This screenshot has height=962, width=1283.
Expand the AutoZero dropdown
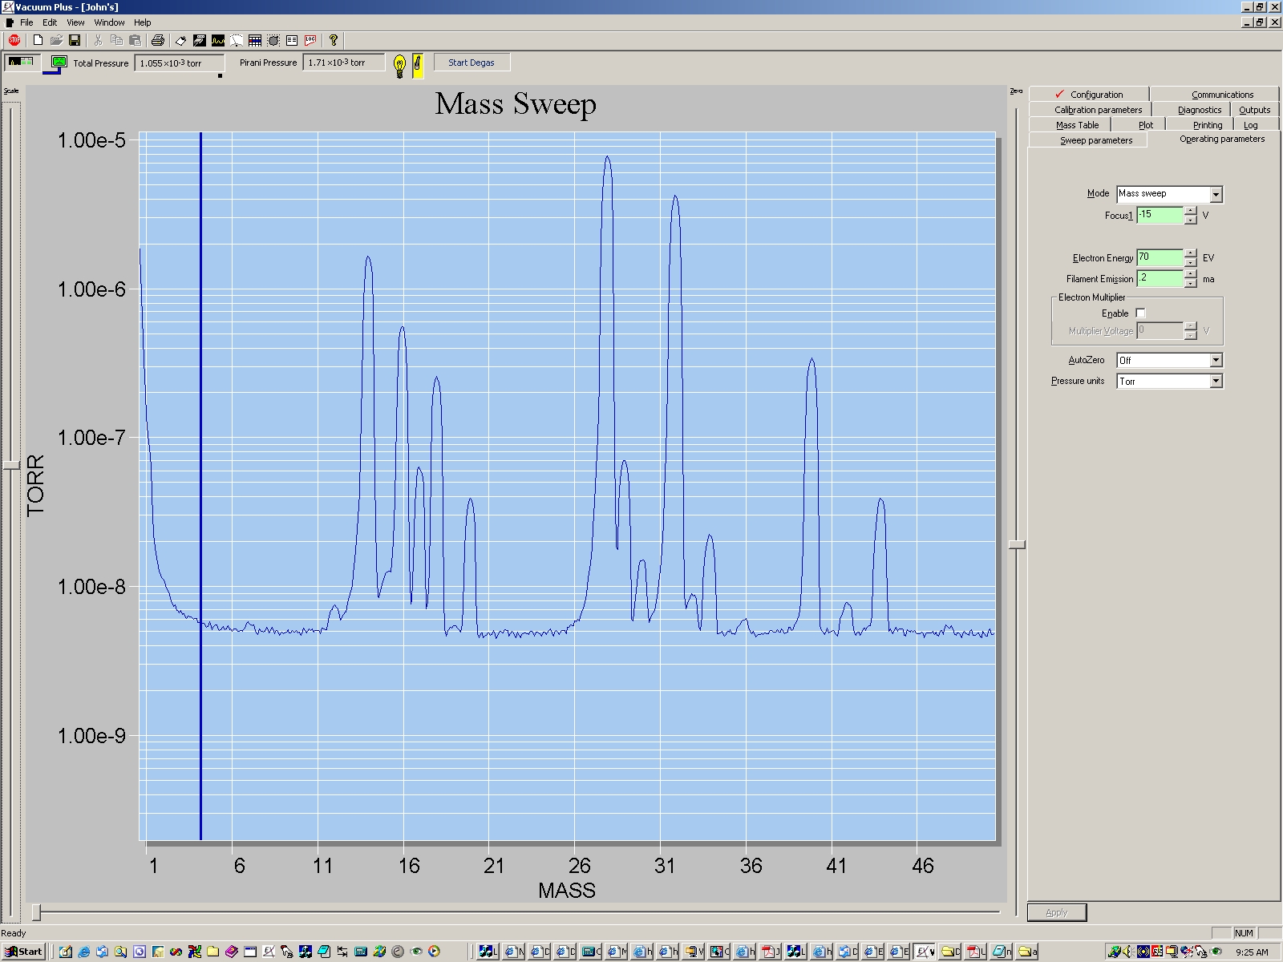1216,360
